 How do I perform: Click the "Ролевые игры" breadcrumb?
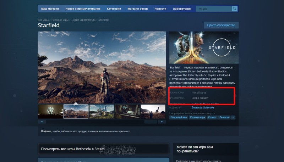coord(60,20)
